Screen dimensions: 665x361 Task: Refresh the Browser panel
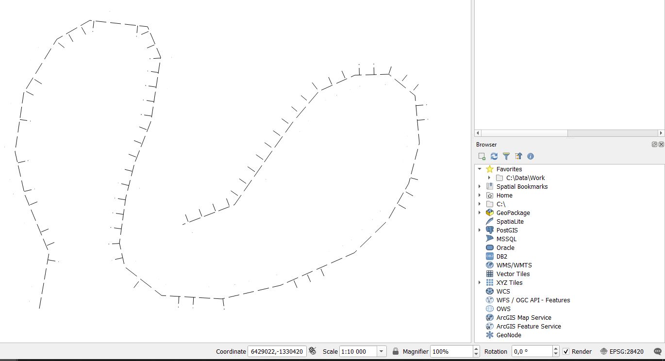click(x=494, y=156)
